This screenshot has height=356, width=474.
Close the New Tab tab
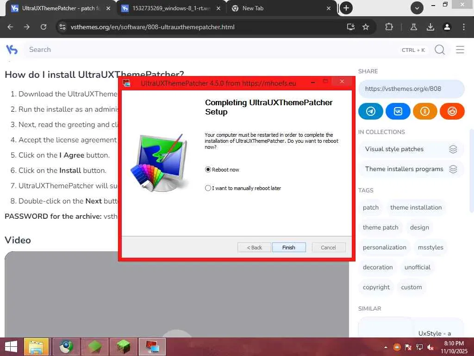coord(329,8)
